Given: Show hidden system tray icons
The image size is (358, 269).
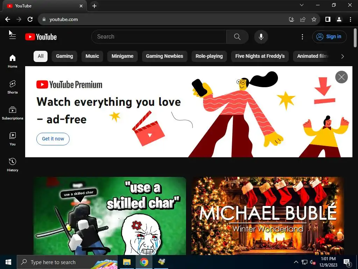Looking at the screenshot, I should [x=296, y=262].
